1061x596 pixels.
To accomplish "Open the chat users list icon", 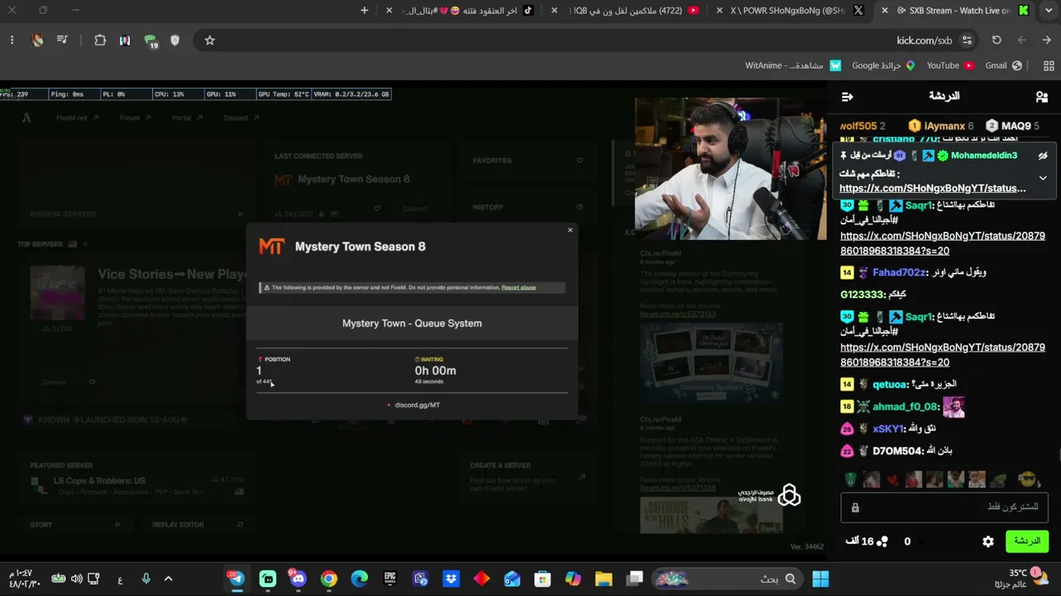I will pos(1042,97).
